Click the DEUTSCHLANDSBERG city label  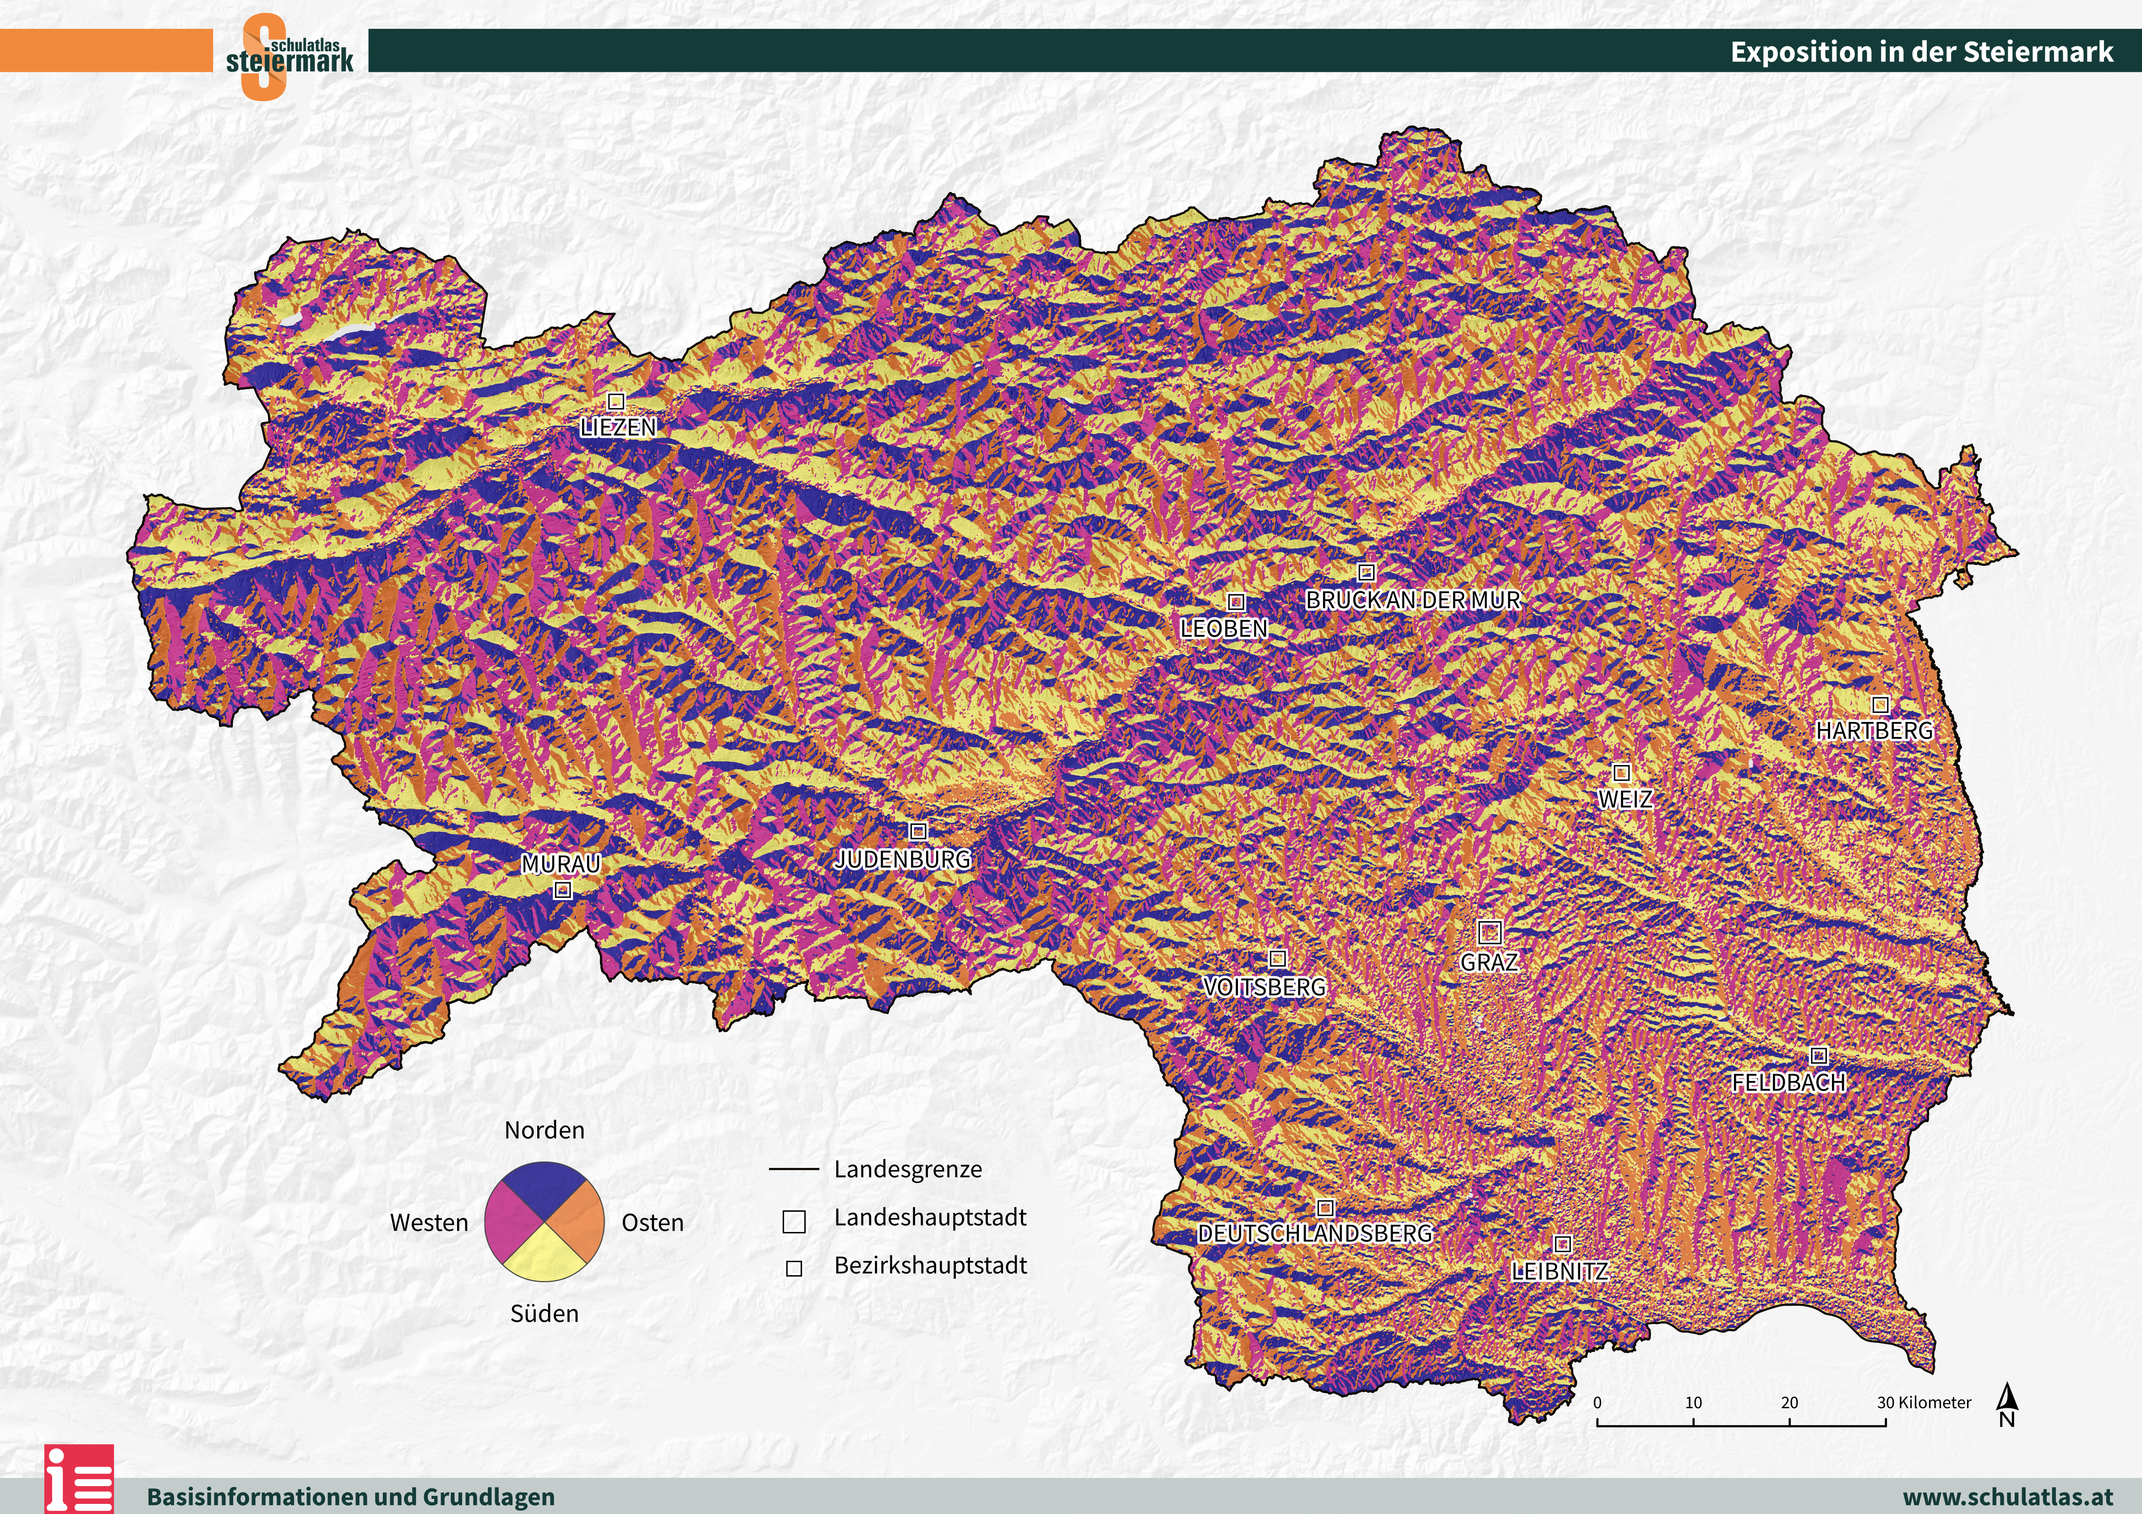(x=1315, y=1233)
